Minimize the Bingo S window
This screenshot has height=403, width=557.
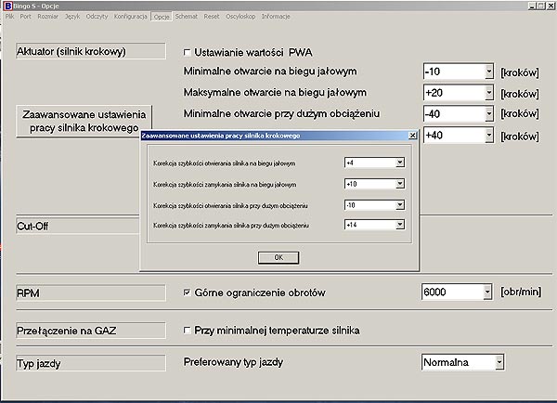click(x=532, y=6)
